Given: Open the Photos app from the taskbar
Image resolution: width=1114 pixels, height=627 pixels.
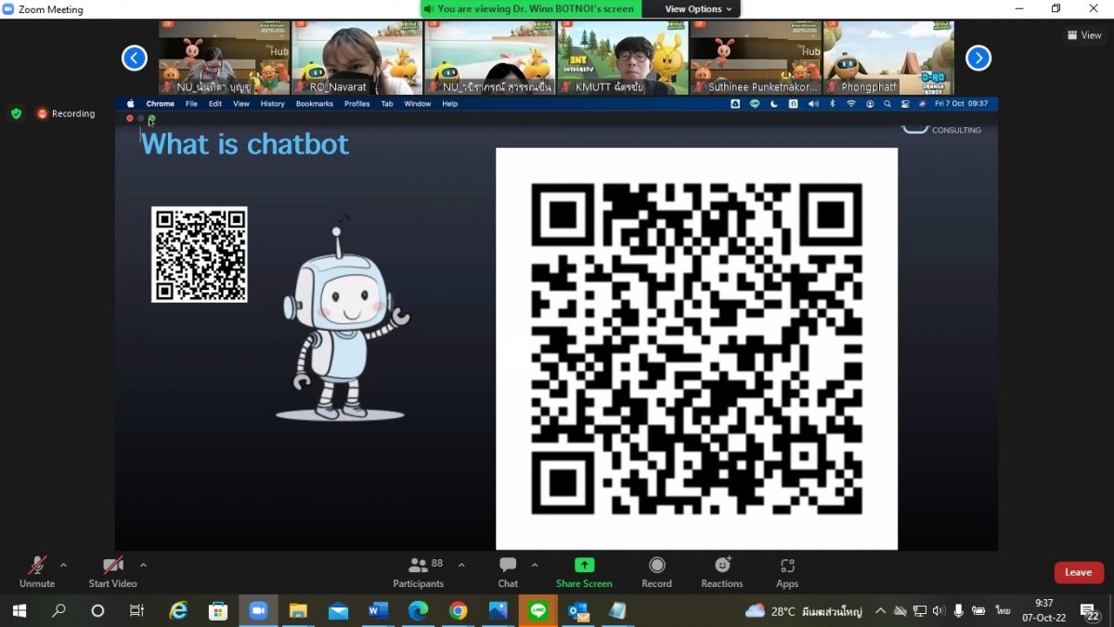Looking at the screenshot, I should coord(498,610).
